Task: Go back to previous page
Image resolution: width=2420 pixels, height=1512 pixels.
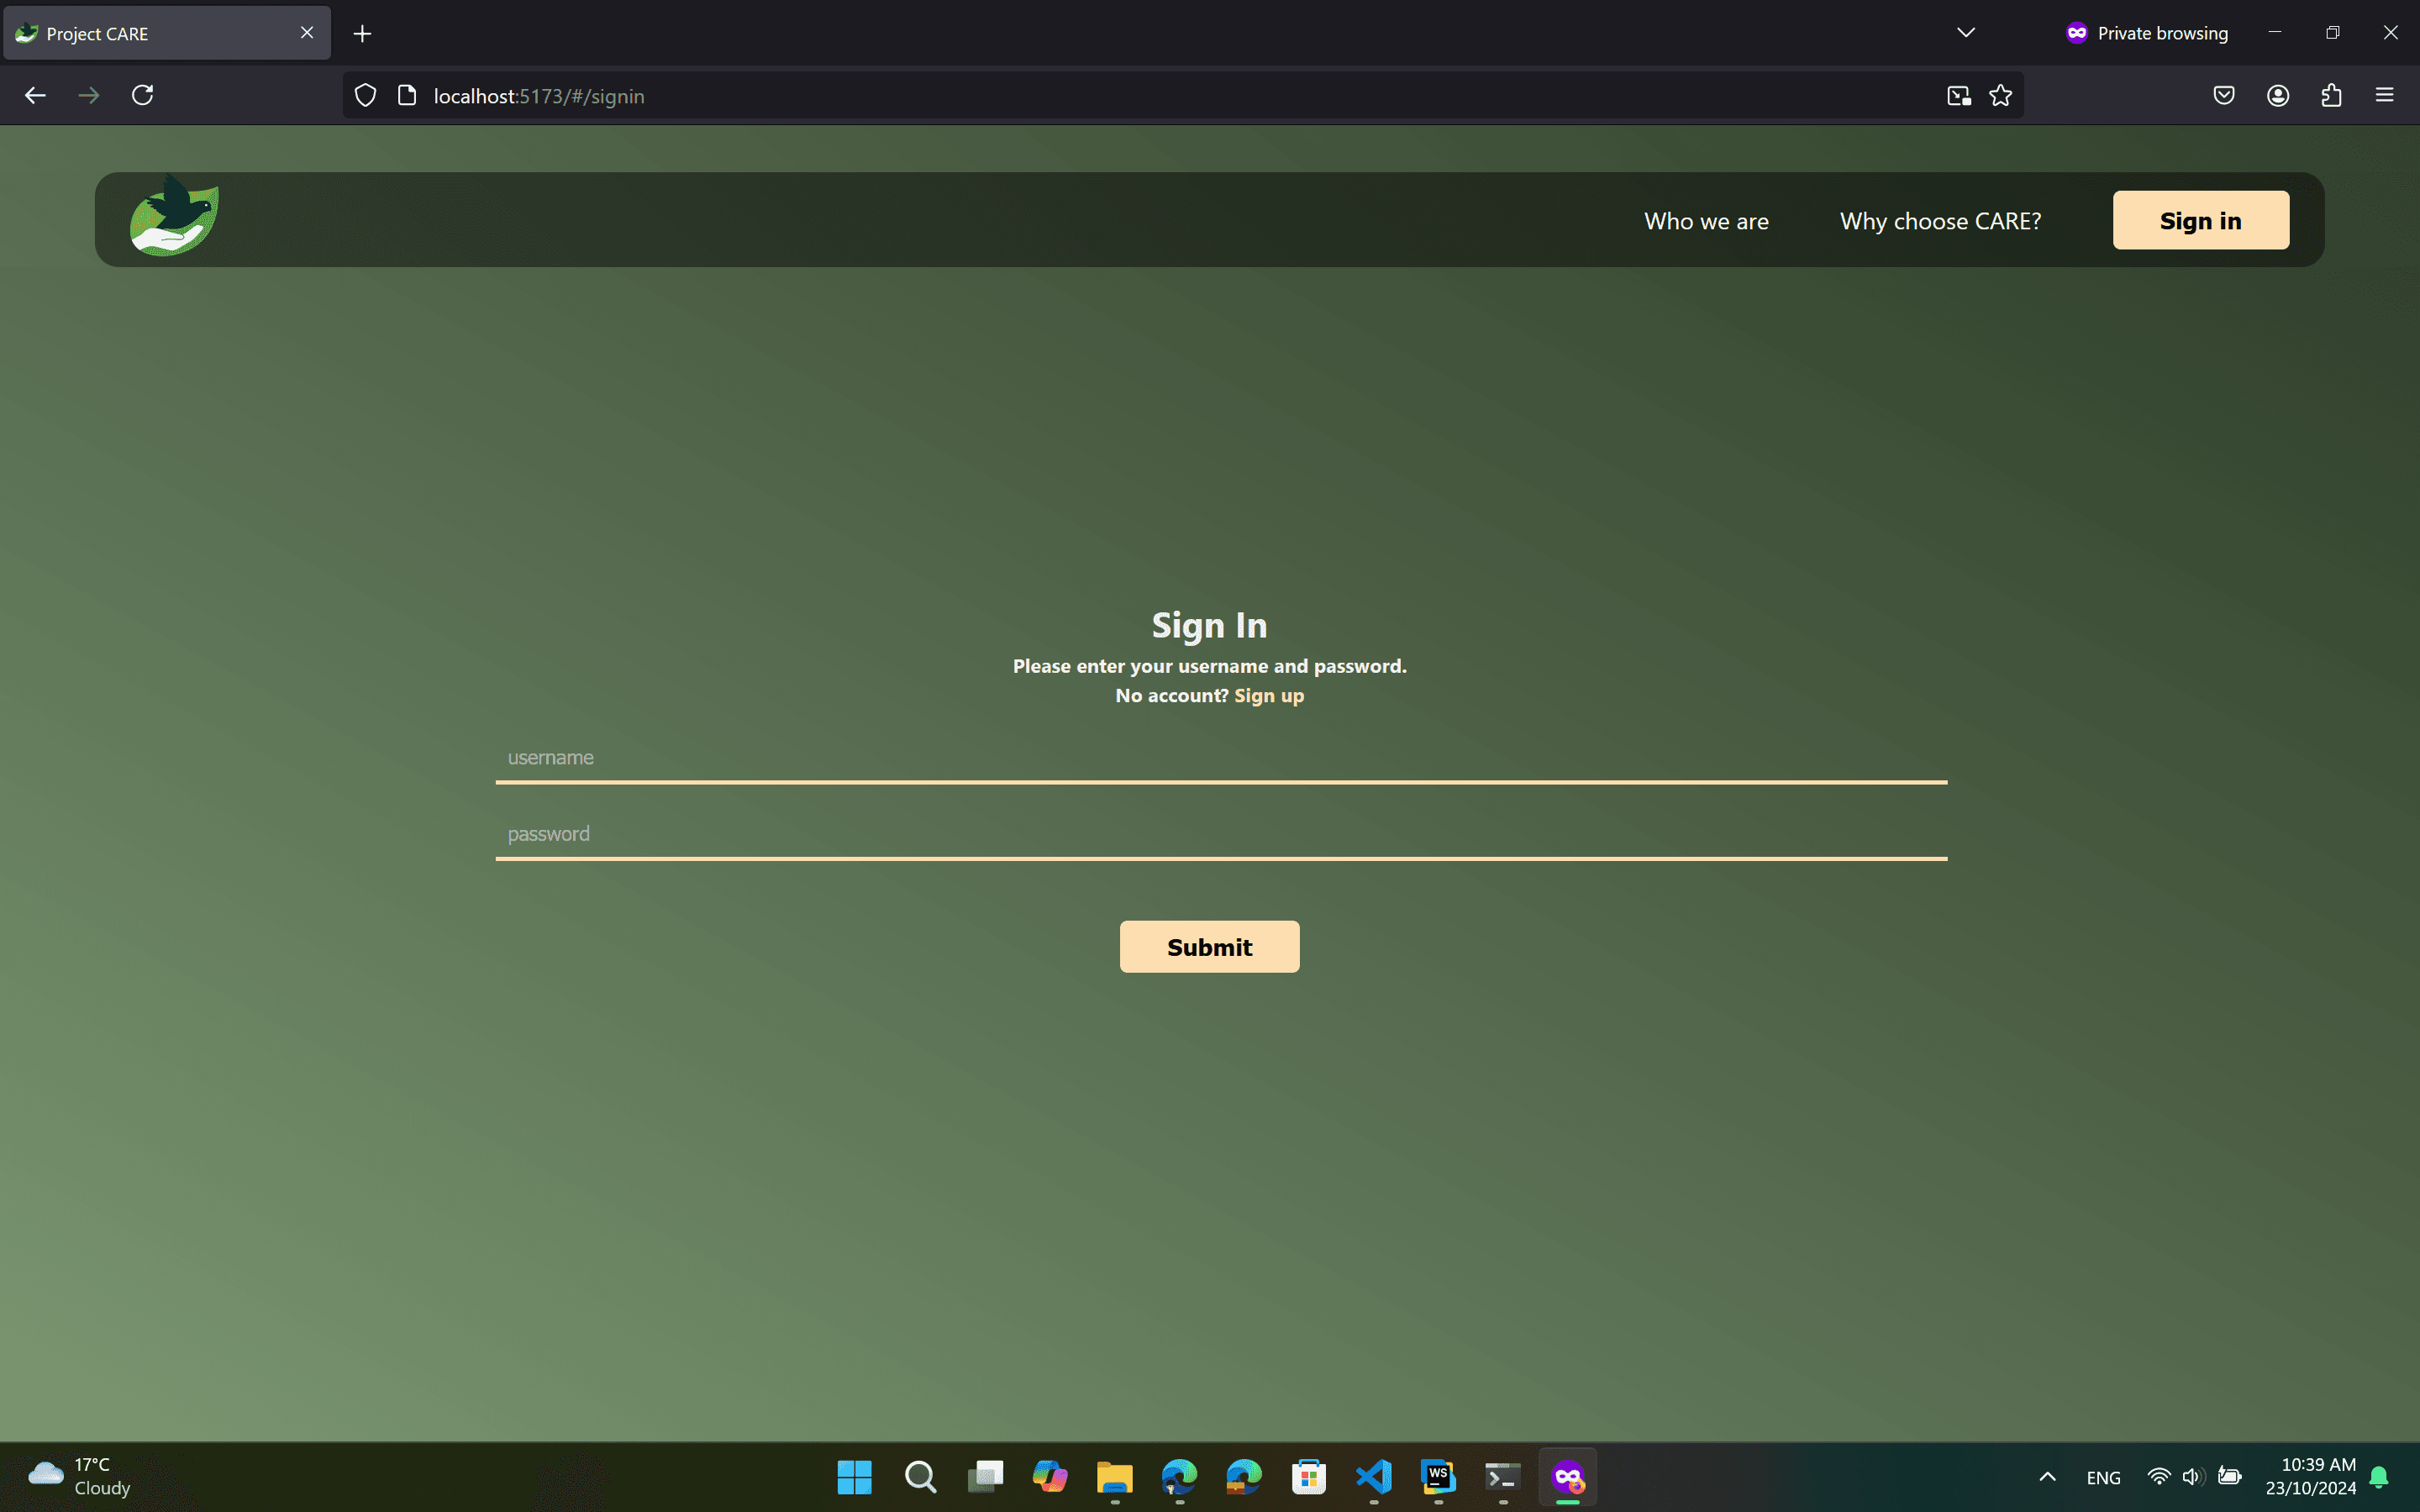Action: coord(35,95)
